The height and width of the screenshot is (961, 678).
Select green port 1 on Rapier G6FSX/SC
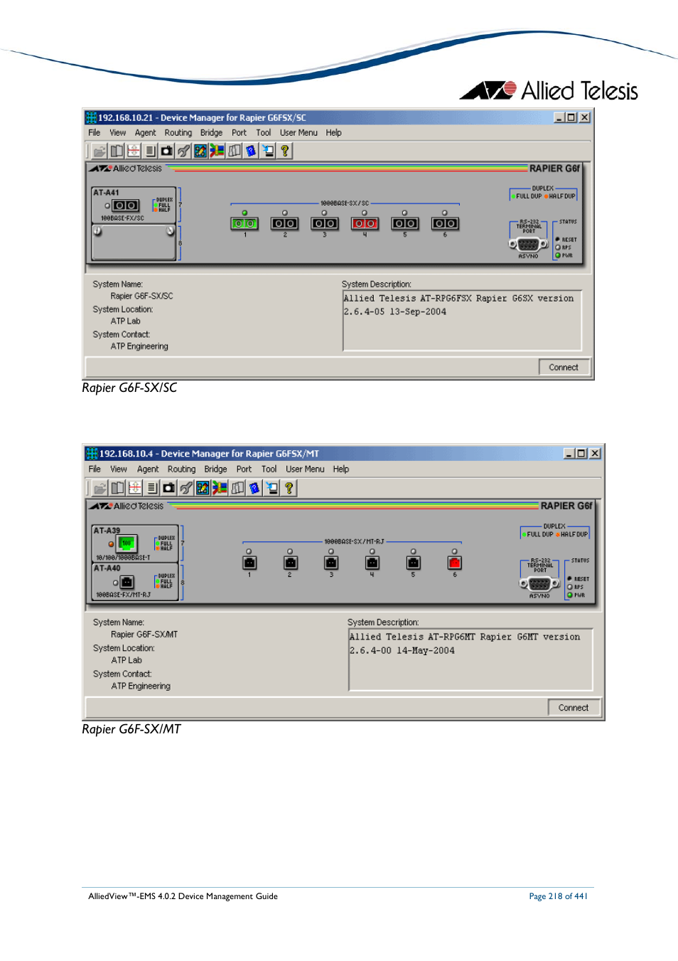pyautogui.click(x=244, y=223)
